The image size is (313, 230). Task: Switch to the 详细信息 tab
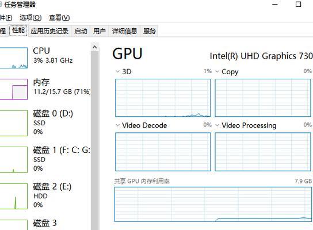pos(124,31)
